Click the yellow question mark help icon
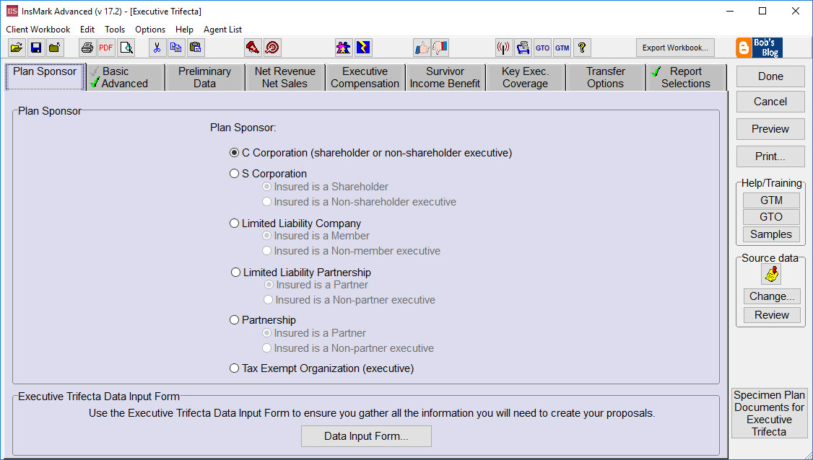This screenshot has height=460, width=813. (x=582, y=47)
